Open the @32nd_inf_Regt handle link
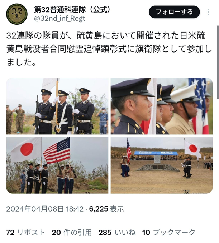The height and width of the screenshot is (243, 219). tap(59, 19)
